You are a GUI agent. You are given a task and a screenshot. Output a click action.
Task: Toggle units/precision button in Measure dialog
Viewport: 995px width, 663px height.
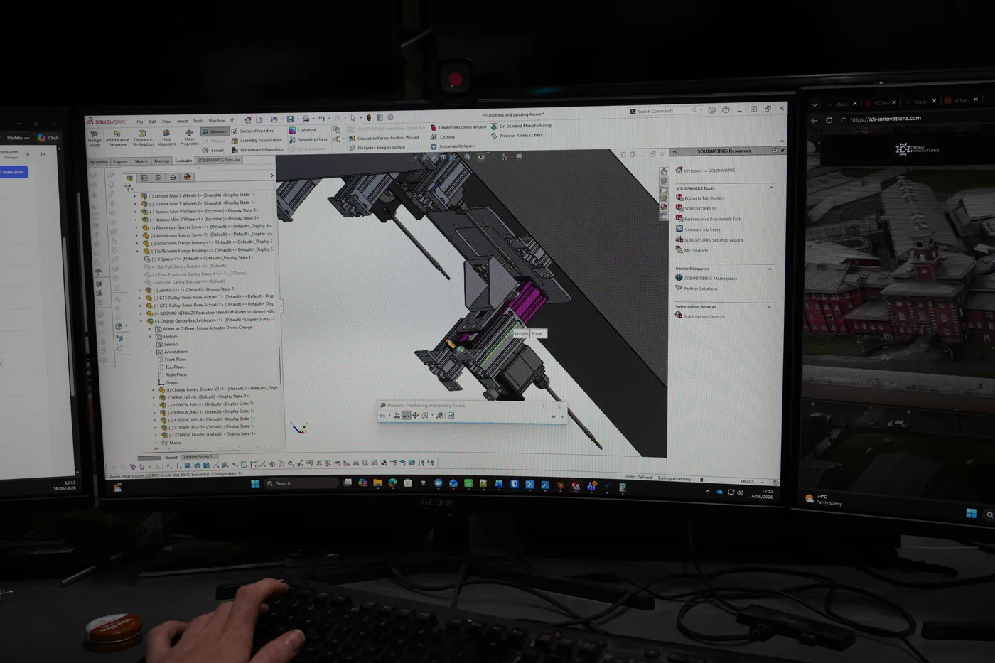click(397, 416)
